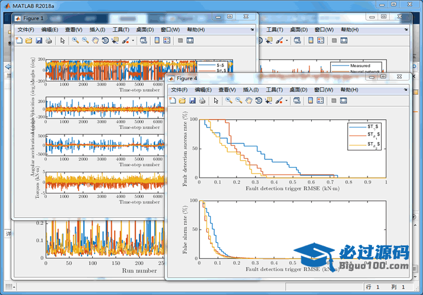
Task: Click New Figure icon in Figure 4 toolbar
Action: tap(173, 100)
